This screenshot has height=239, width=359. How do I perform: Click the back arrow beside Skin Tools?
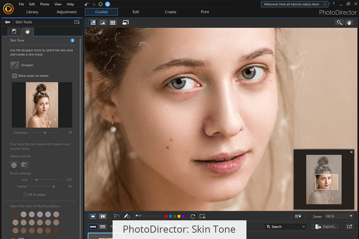[x=7, y=22]
